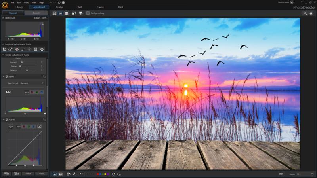Uncheck the Level adjustment checkbox
The width and height of the screenshot is (317, 178).
7,76
